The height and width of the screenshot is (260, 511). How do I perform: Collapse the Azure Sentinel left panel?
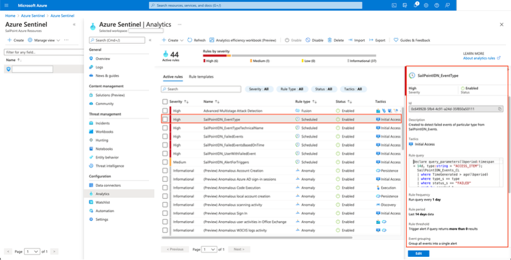[x=74, y=25]
